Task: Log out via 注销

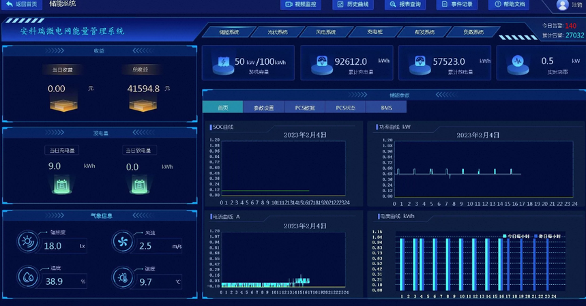Action: 576,5
